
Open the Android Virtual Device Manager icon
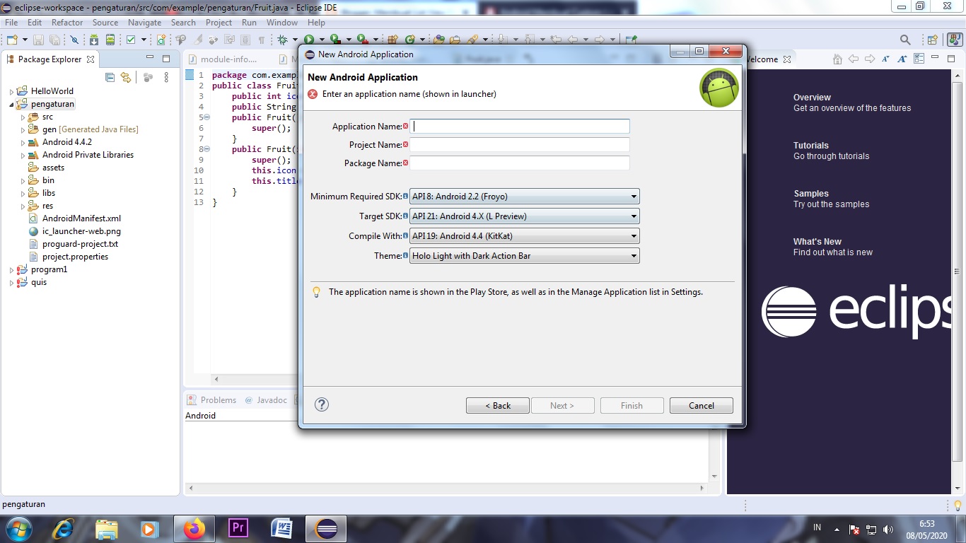110,40
